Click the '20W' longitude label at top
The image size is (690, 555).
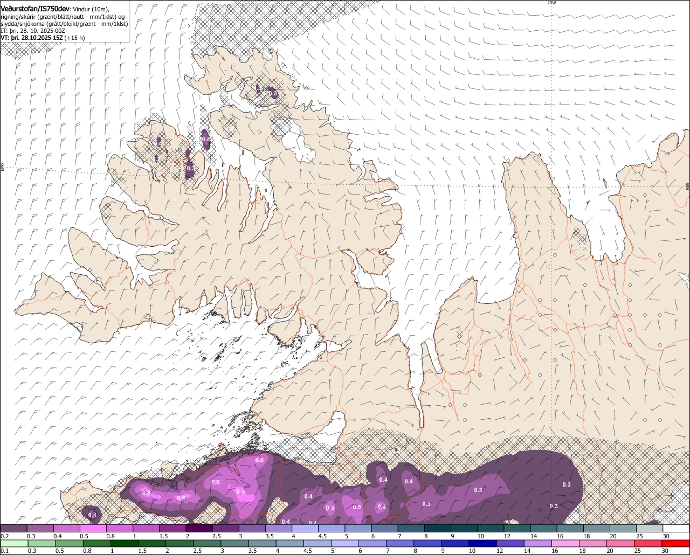pyautogui.click(x=551, y=3)
